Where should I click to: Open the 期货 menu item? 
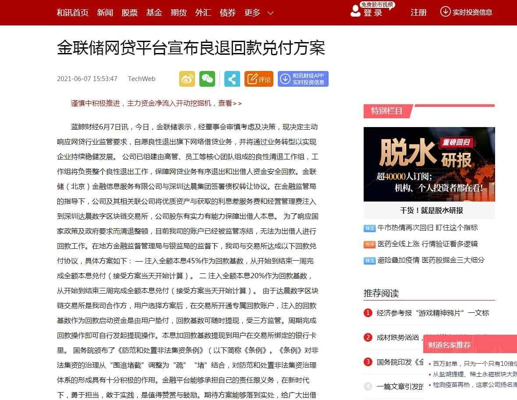coord(179,13)
